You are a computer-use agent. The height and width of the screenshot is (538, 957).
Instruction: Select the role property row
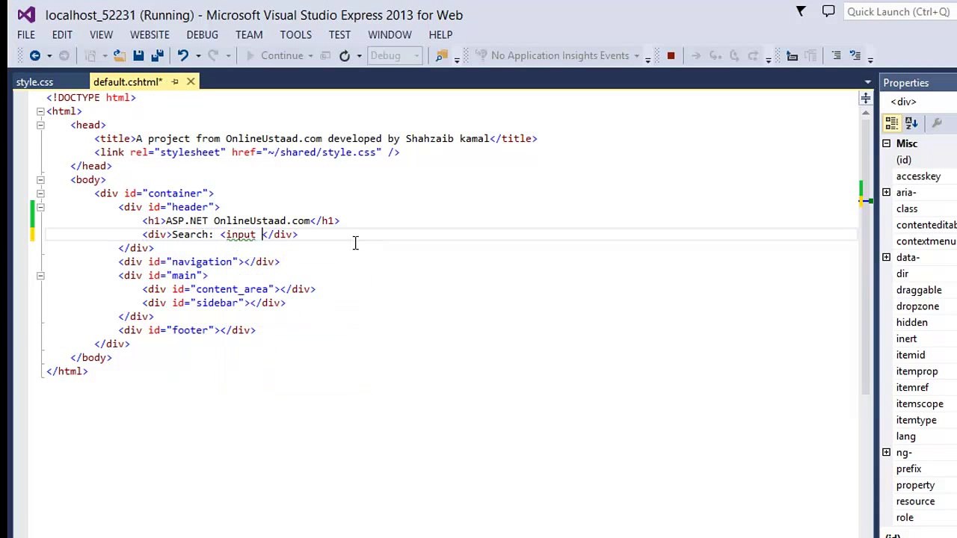pyautogui.click(x=919, y=517)
